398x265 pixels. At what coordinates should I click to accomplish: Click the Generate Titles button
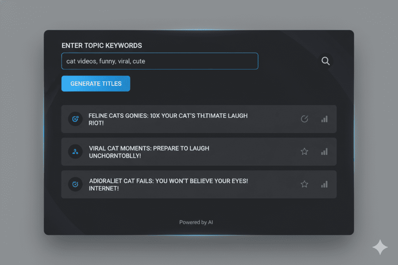pyautogui.click(x=96, y=83)
